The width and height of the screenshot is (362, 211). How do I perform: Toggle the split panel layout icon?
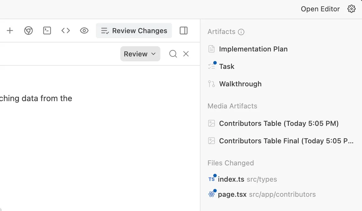(183, 30)
